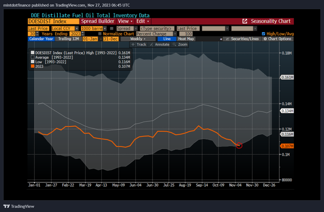This screenshot has width=324, height=212.
Task: Click the 01-Jan start date field
Action: click(x=90, y=39)
